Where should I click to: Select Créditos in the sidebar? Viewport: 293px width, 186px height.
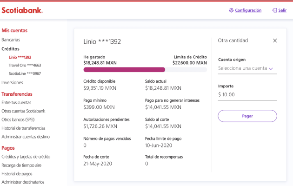(x=10, y=49)
